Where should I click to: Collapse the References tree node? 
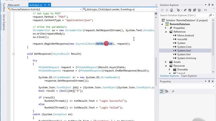[166, 32]
